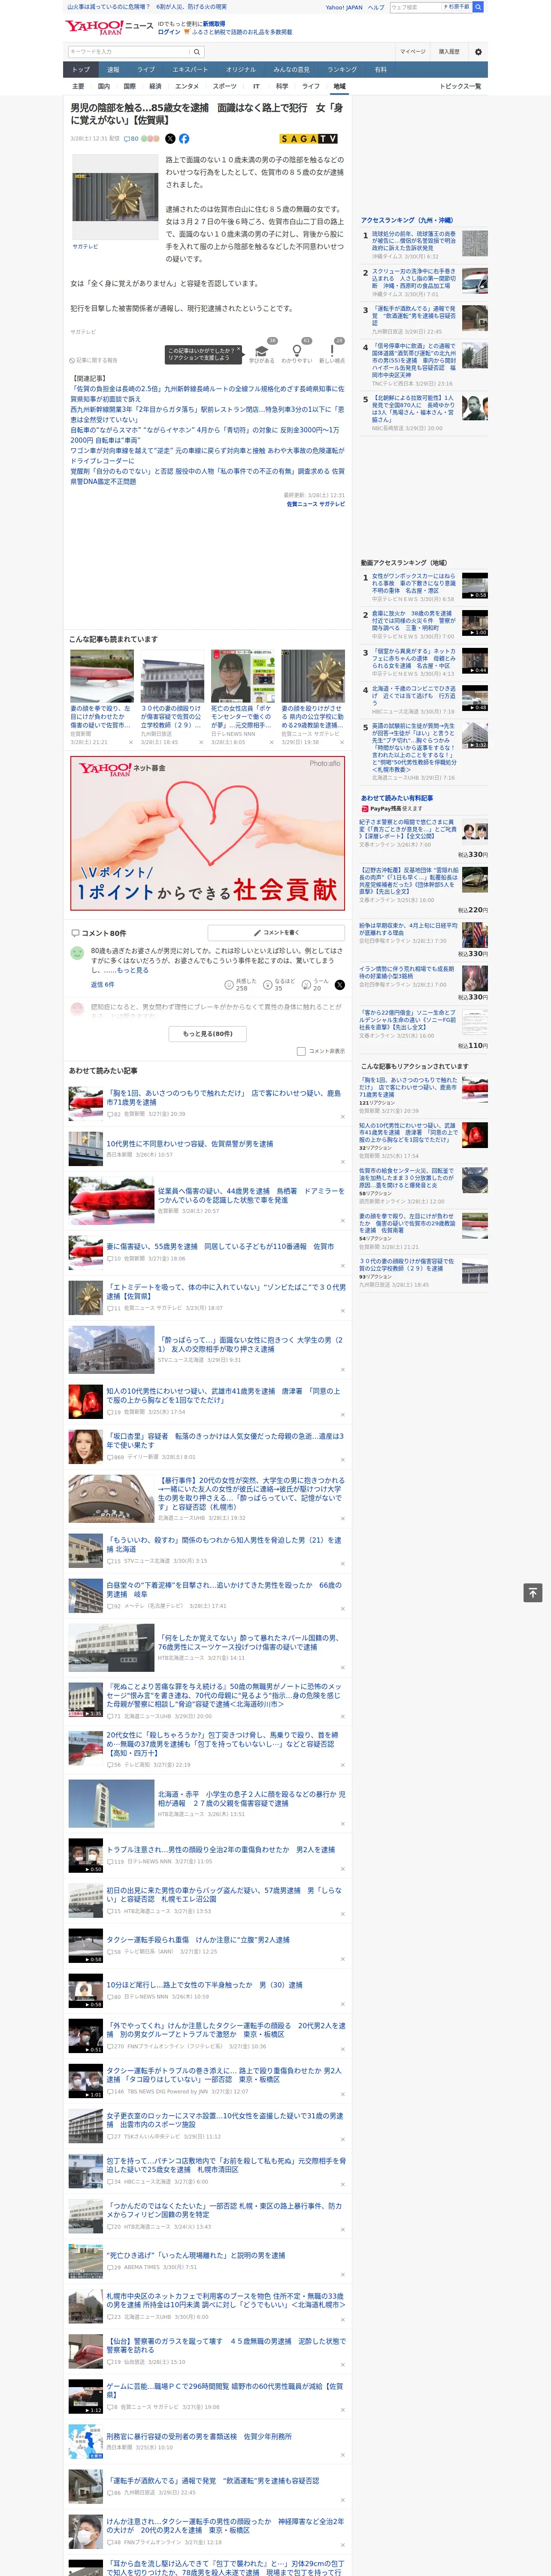Open the Yahoo! JAPAN link in header
The width and height of the screenshot is (551, 2576).
tap(344, 7)
